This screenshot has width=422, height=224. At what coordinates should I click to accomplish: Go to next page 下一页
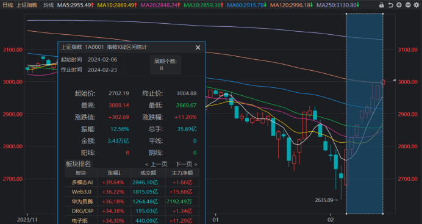(186, 164)
